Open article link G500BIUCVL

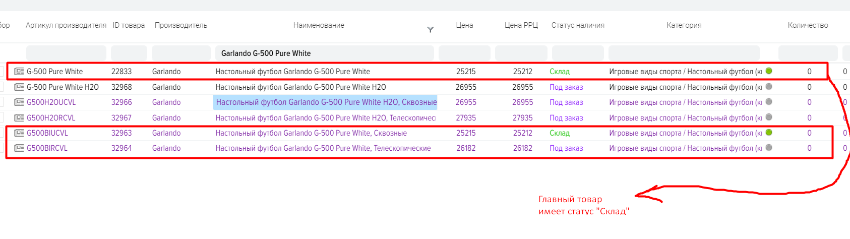coord(47,133)
